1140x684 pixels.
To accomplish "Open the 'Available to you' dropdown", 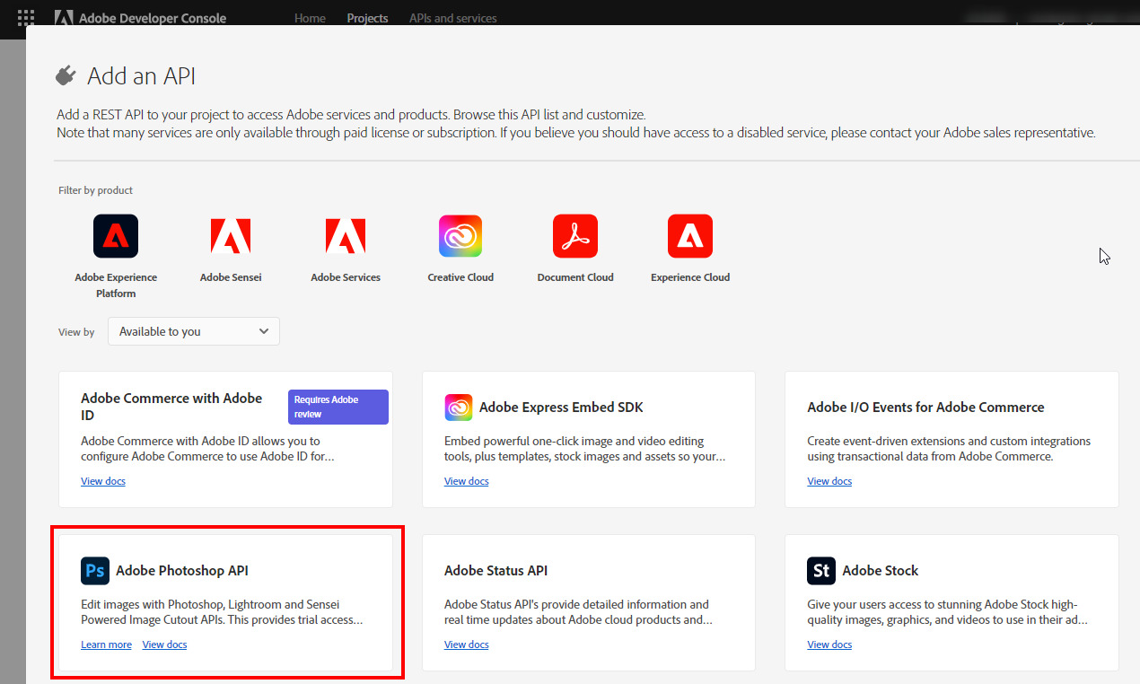I will [194, 331].
